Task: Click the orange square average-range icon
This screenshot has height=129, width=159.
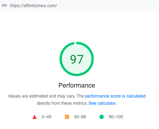Action: 67,117
